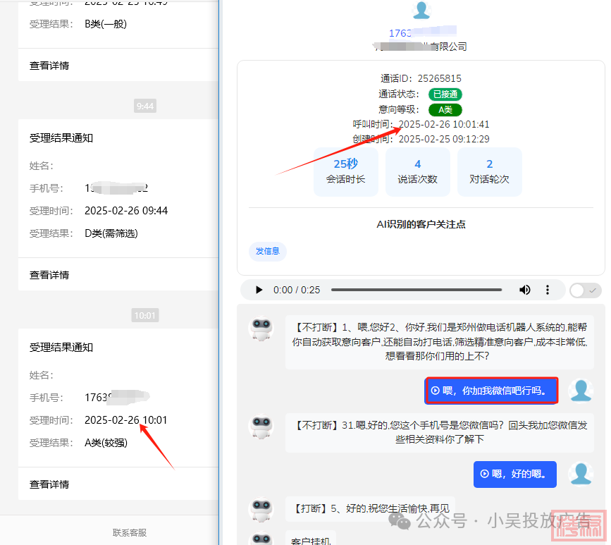Play the customer clip "嗯，好的嗯。"
This screenshot has width=611, height=545.
(x=514, y=474)
